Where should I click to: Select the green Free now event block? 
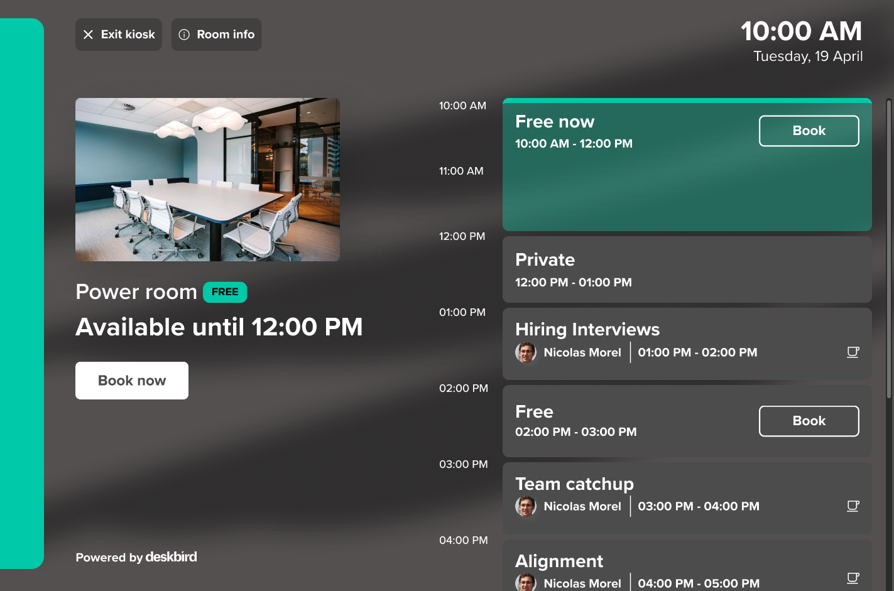(x=687, y=165)
